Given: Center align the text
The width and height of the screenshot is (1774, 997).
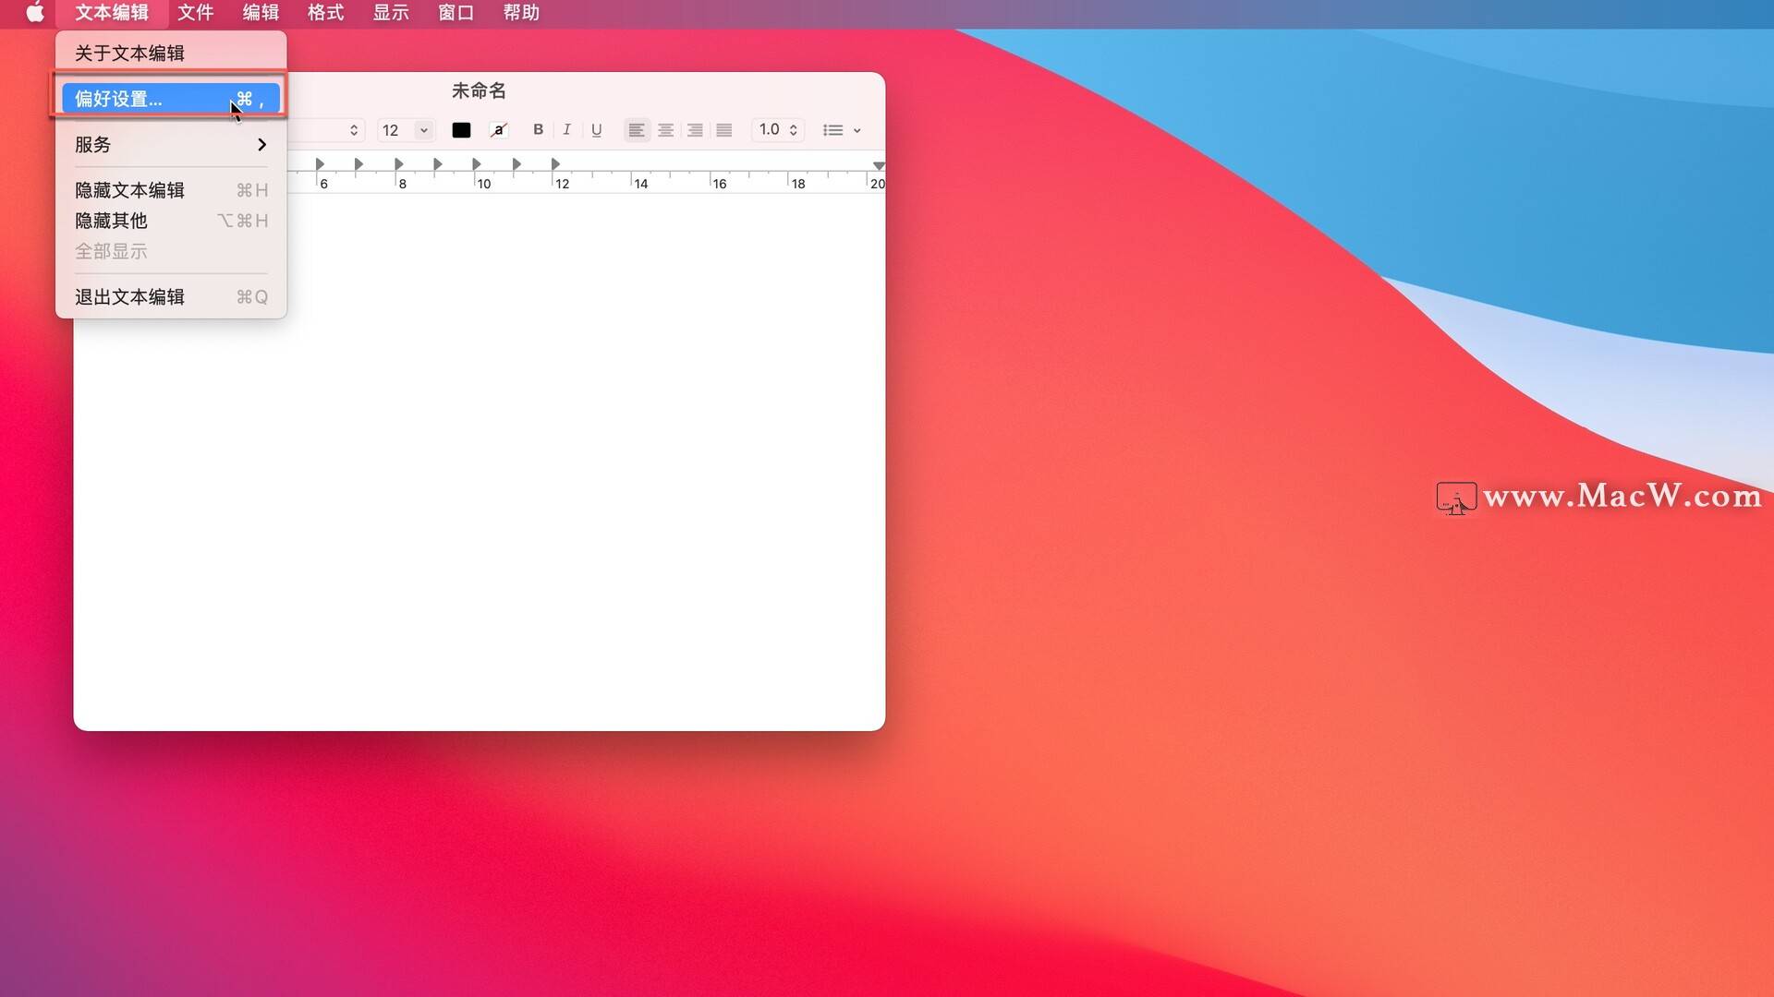Looking at the screenshot, I should click(665, 130).
